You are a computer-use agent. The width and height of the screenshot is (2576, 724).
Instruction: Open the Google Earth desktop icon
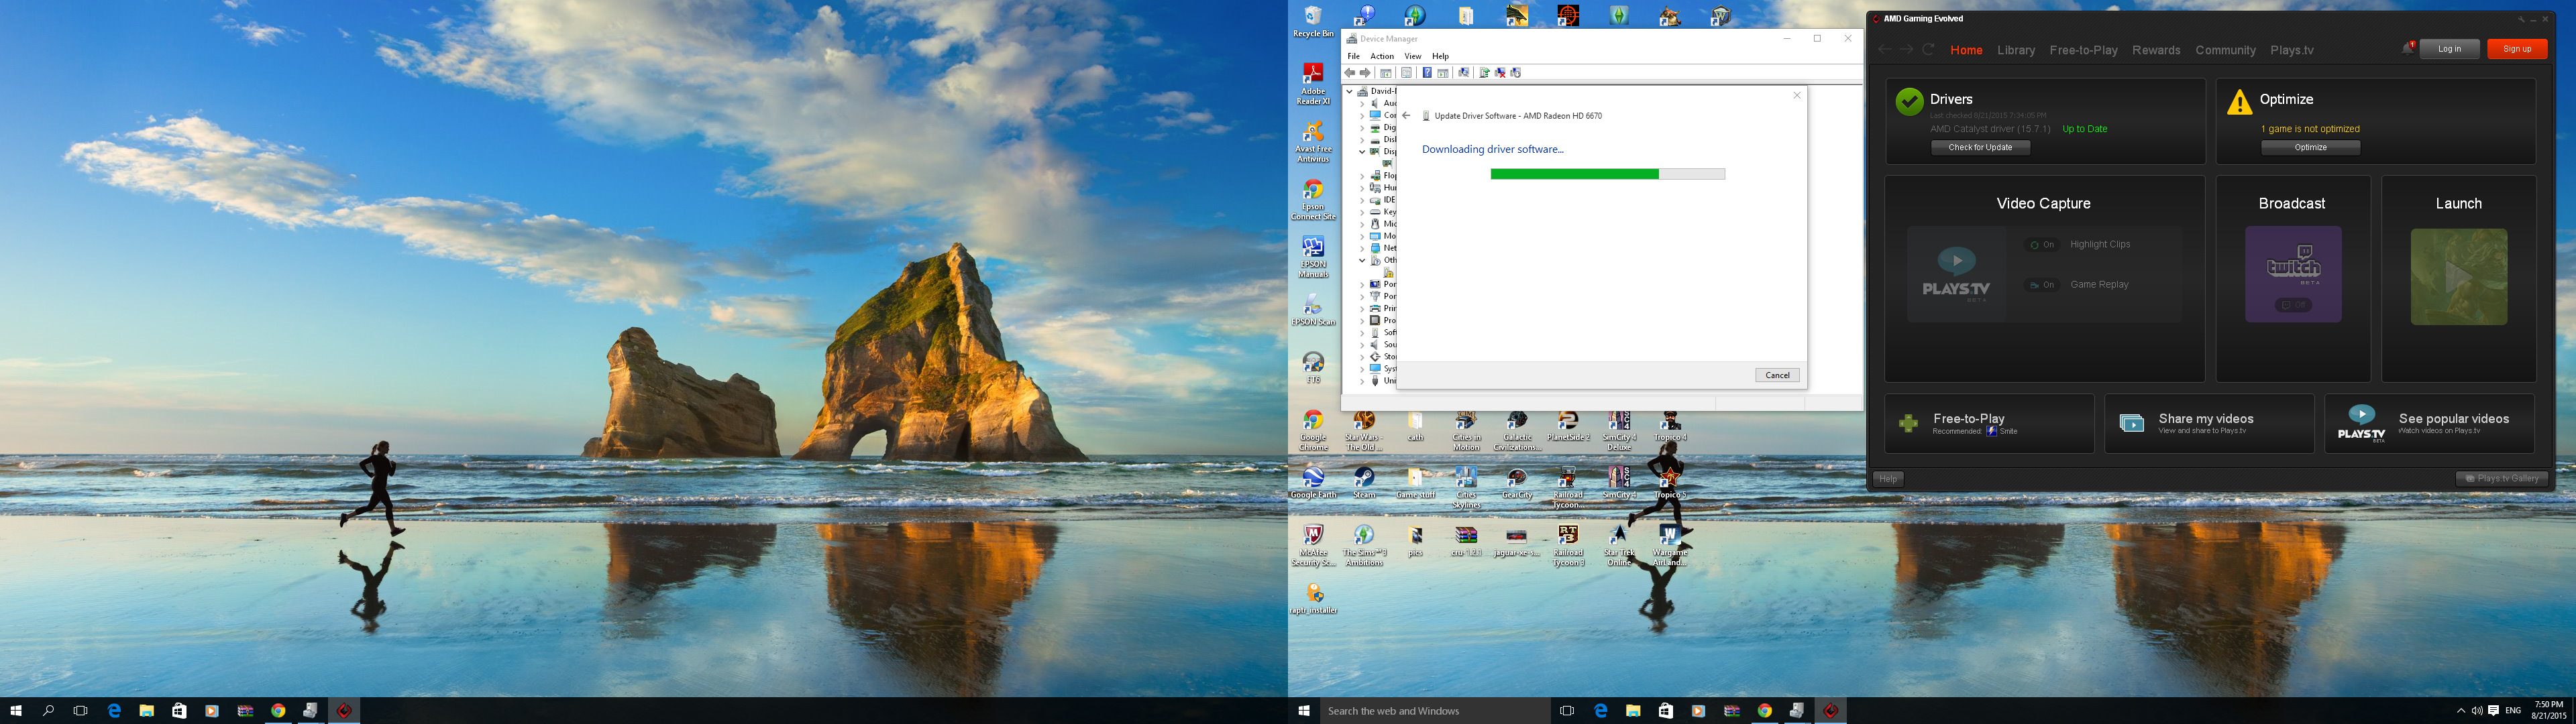(1313, 482)
